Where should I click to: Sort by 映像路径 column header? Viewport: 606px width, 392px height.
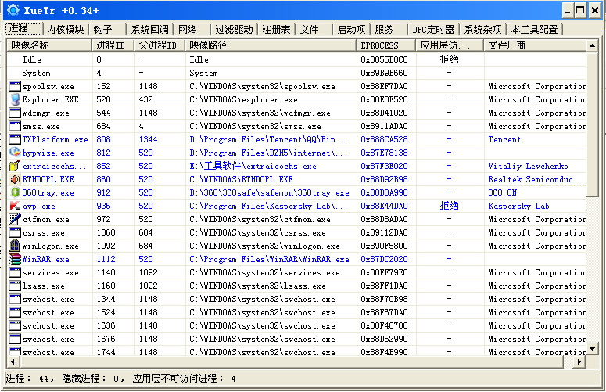pyautogui.click(x=271, y=45)
